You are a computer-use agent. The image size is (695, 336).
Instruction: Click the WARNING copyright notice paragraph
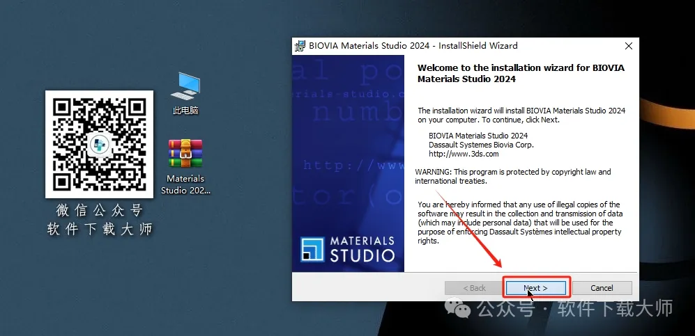[512, 177]
